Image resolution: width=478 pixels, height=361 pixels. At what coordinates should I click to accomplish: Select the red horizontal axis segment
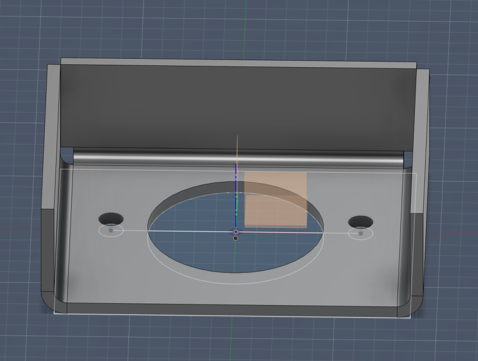point(278,232)
